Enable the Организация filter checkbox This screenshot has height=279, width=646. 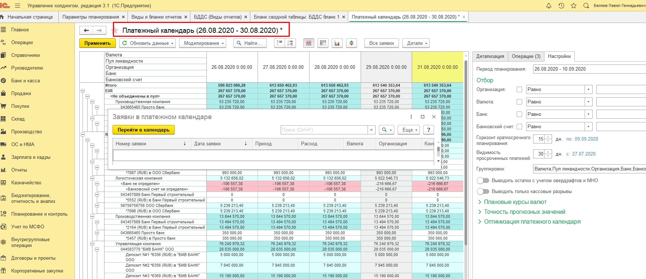click(x=519, y=90)
